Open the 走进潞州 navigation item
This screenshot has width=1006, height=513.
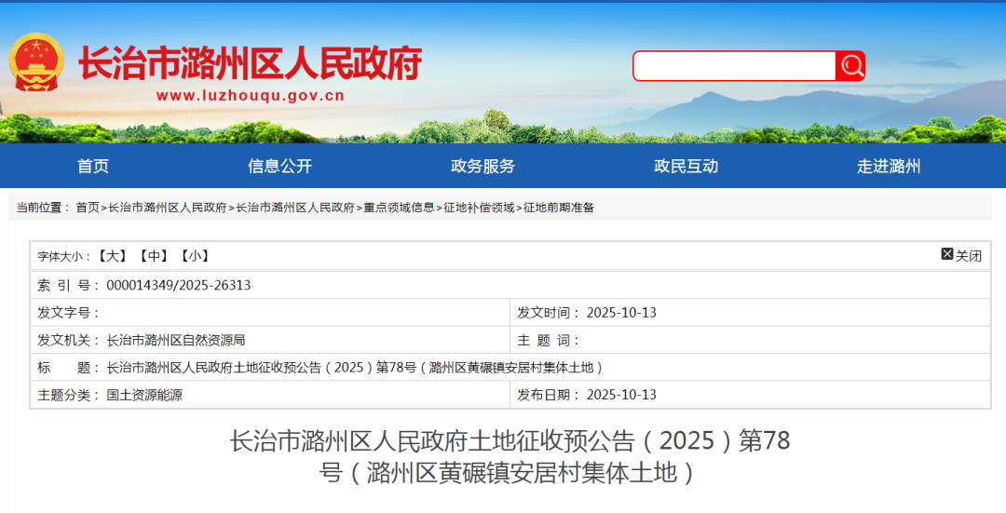tap(889, 167)
